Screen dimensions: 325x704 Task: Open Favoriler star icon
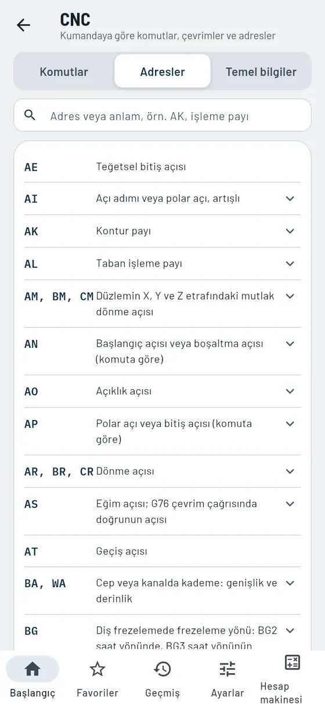(98, 669)
